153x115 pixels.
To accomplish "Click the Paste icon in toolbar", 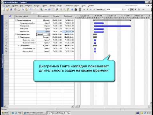I will click(x=26, y=10).
